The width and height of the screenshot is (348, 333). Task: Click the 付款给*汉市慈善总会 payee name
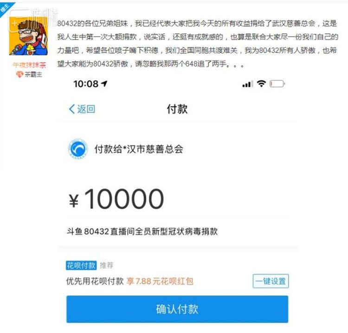(139, 149)
